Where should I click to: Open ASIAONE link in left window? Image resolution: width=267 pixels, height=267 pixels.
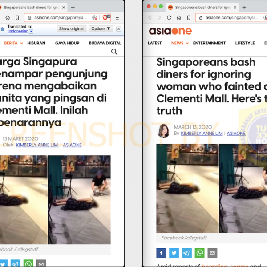[72, 145]
